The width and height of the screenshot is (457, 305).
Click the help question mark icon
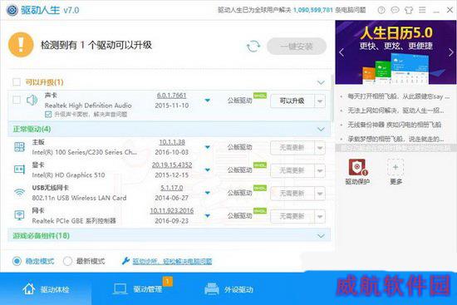[x=381, y=10]
